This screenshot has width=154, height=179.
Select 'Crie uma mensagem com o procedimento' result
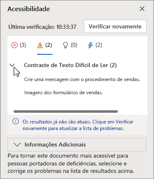(82, 79)
